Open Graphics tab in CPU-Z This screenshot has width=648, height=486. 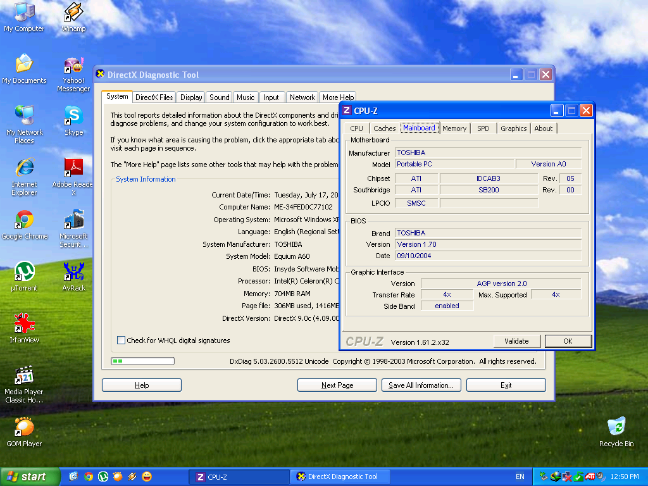click(x=513, y=128)
